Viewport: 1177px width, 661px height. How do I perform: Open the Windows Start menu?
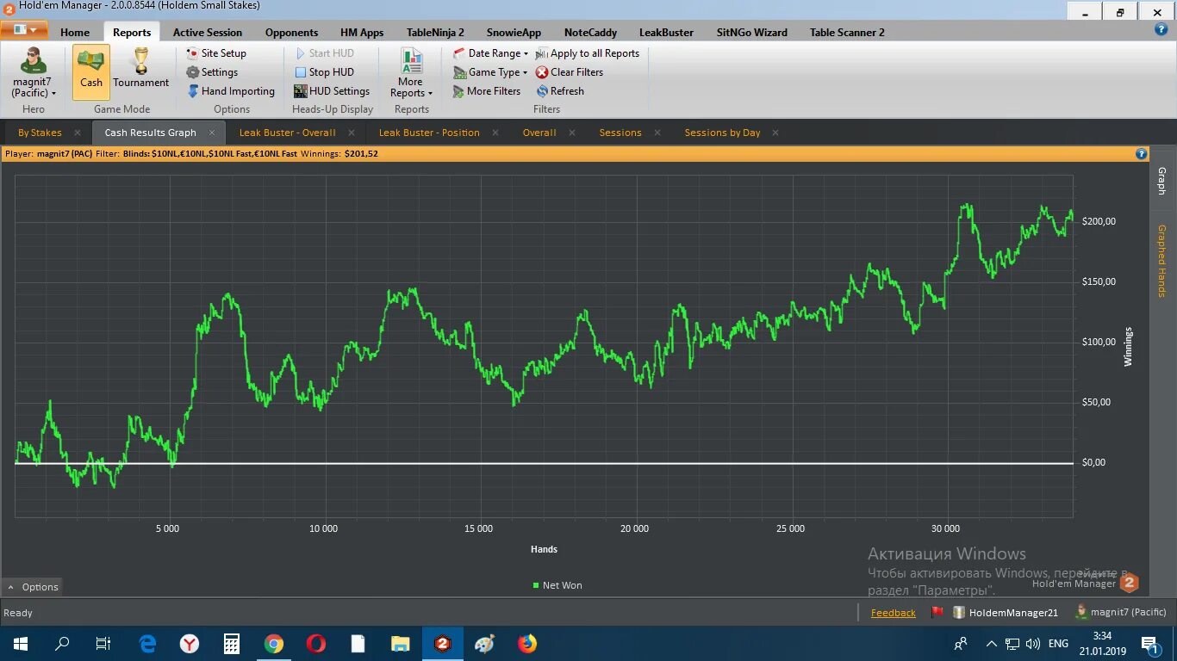pos(20,644)
